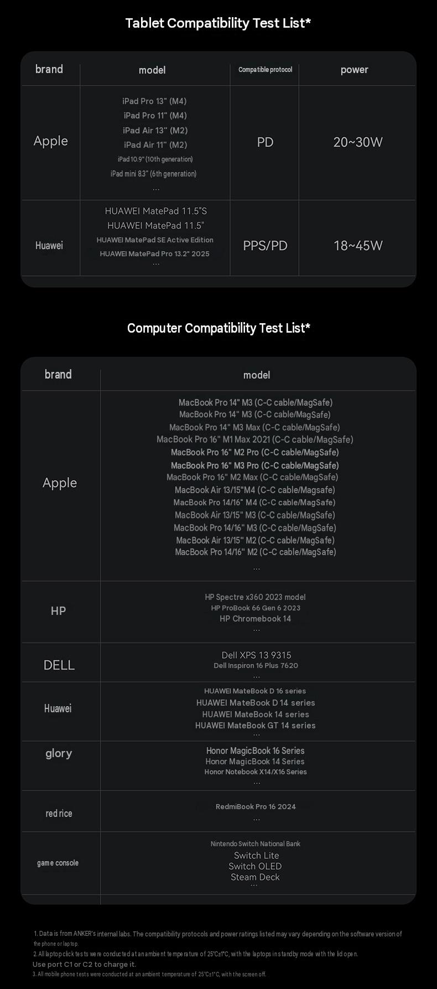Select the HP Spectre x360 2023 model
This screenshot has height=989, width=437.
point(255,597)
